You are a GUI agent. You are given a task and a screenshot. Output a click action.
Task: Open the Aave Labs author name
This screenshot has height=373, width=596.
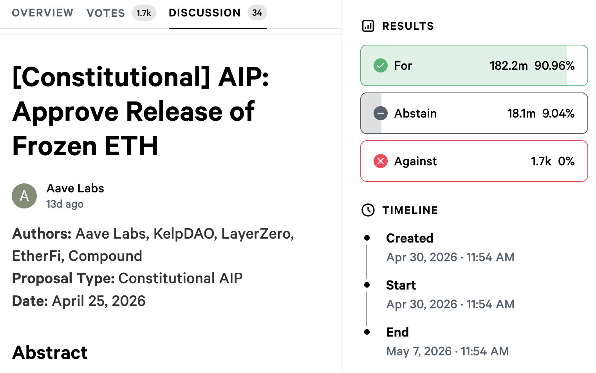click(x=75, y=188)
